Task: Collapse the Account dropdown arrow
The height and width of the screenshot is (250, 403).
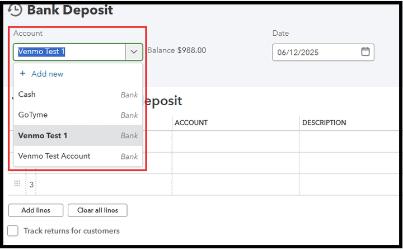Action: click(x=134, y=52)
